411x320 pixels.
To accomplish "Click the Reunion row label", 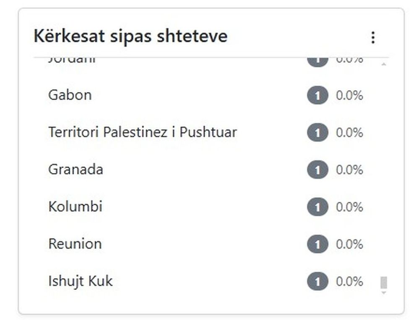I will pos(75,244).
